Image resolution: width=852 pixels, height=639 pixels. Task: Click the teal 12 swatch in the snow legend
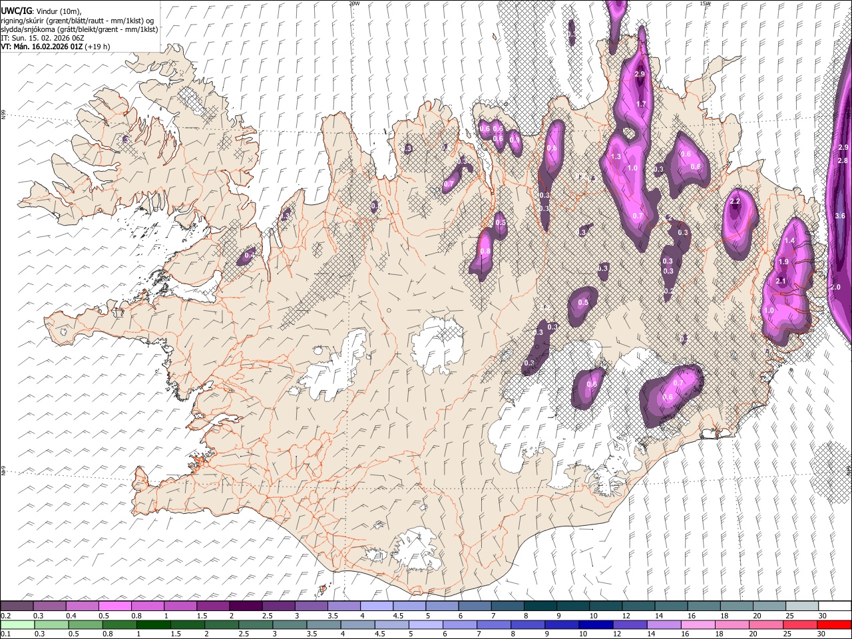click(638, 606)
